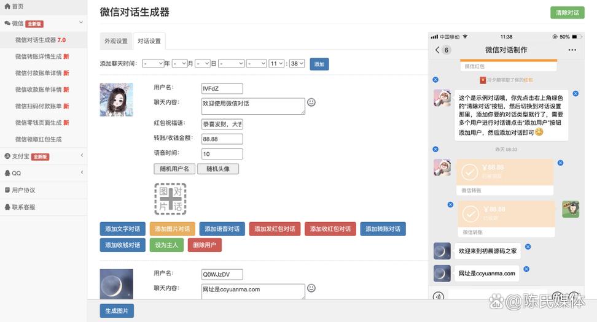Click the QQ bell icon in sidebar
The height and width of the screenshot is (322, 597).
click(x=7, y=173)
